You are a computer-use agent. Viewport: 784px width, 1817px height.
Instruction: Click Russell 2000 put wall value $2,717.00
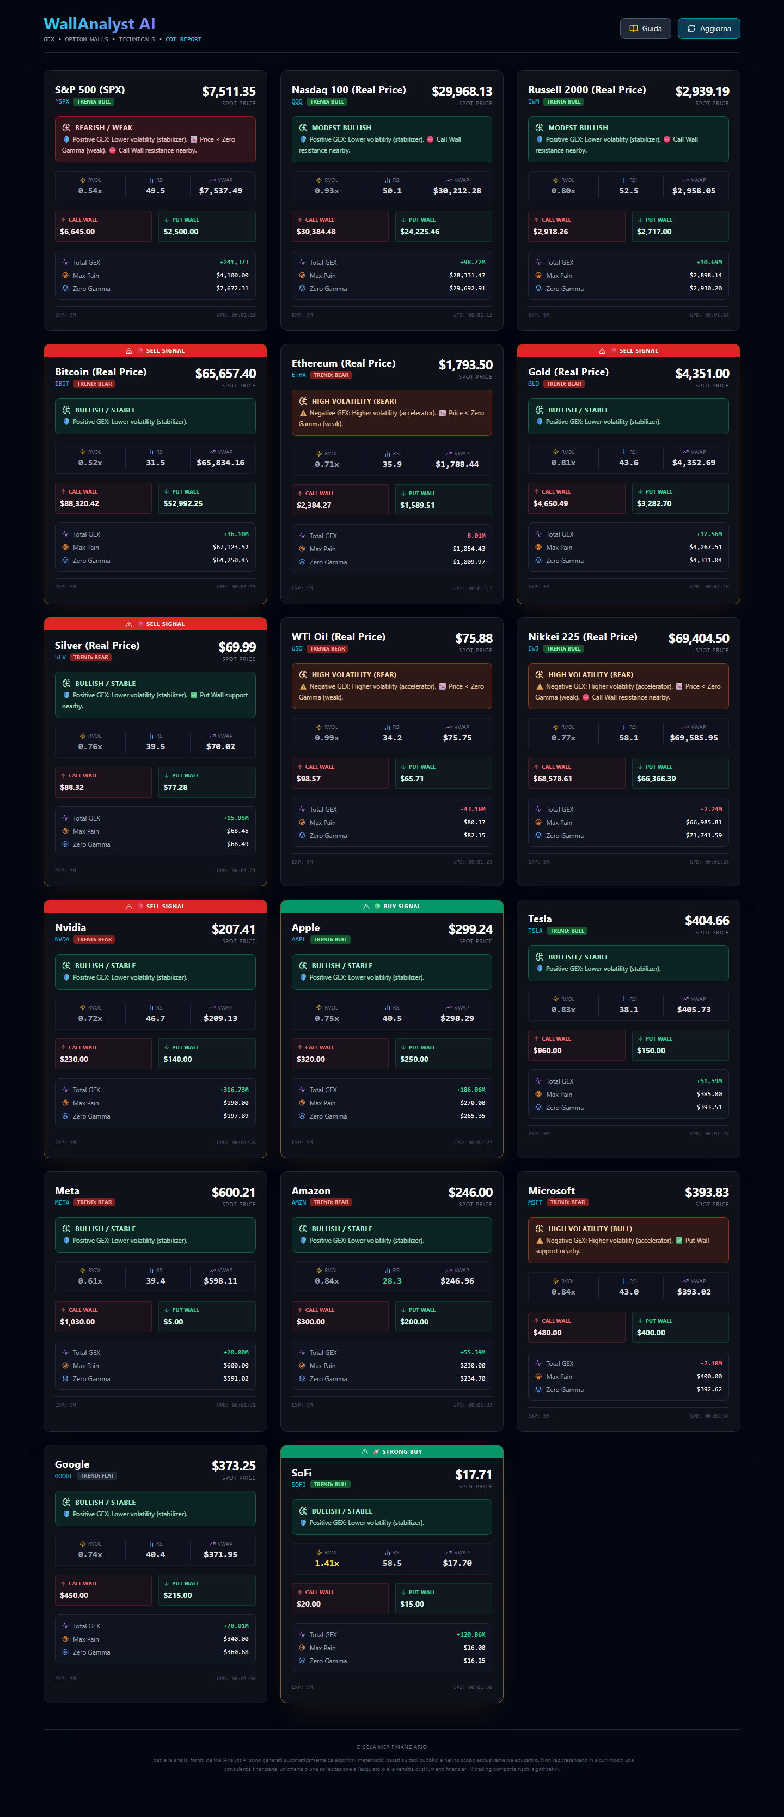pos(654,232)
